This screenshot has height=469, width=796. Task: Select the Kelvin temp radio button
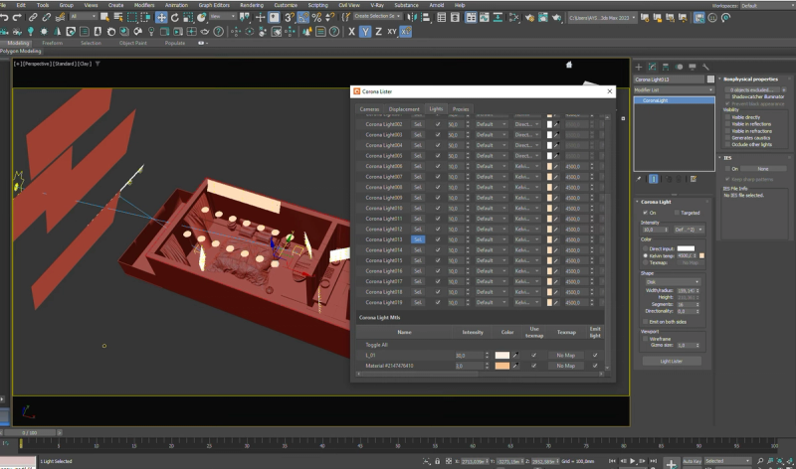point(646,255)
